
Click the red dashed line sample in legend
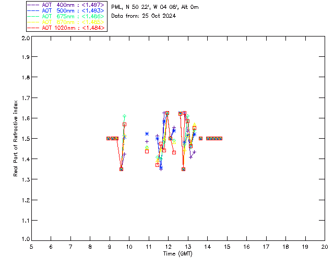33,28
